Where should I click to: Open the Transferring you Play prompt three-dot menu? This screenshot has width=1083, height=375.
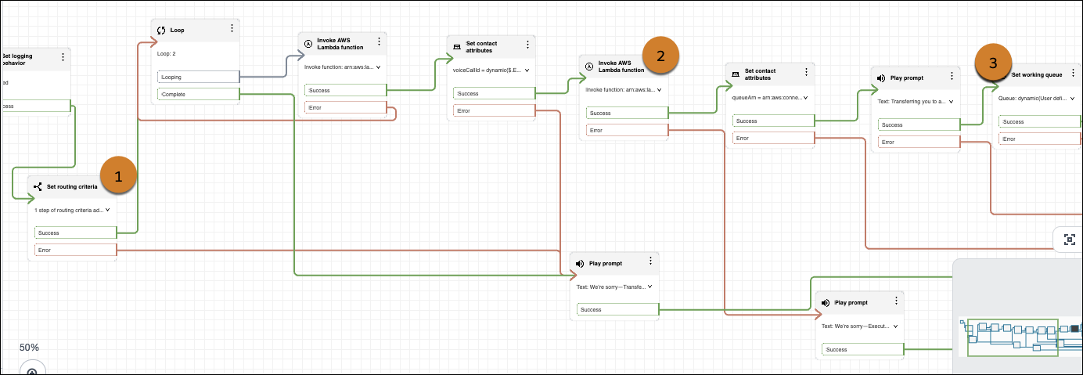click(x=952, y=76)
